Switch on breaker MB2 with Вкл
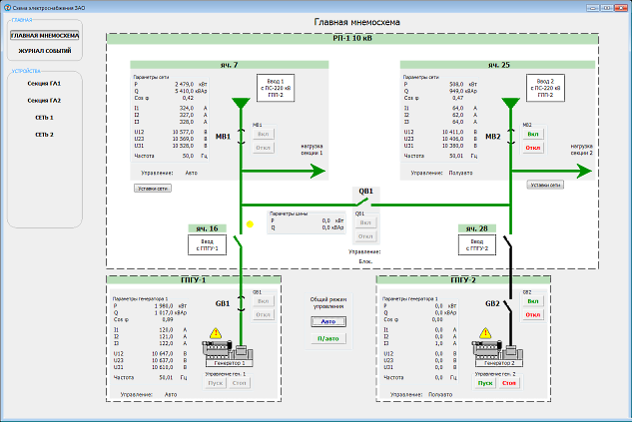632x422 pixels. (532, 133)
